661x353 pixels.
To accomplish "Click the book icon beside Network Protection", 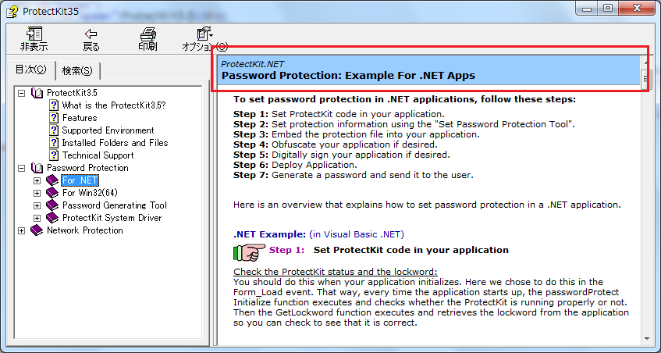I will 37,230.
